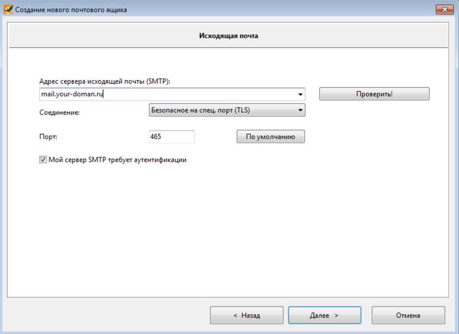Proceed with the Далее button
Viewport: 459px width, 334px height.
click(x=324, y=315)
